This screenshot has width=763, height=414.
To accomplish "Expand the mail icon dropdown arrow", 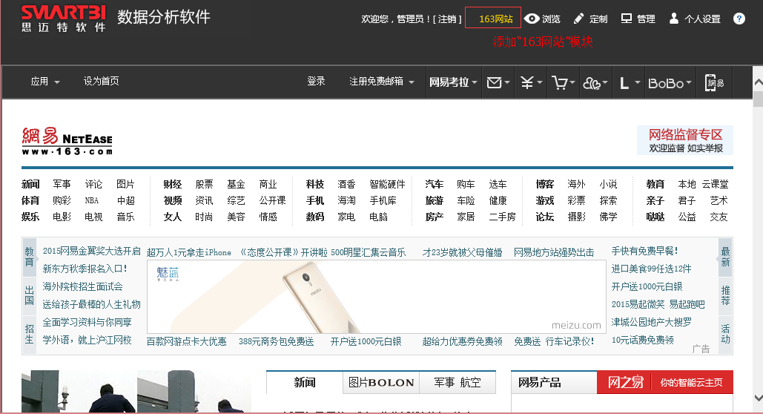I will (x=507, y=83).
